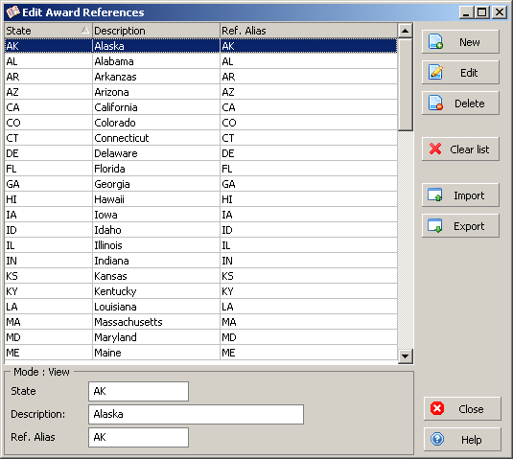Viewport: 513px width, 459px height.
Task: Click the Ref. Alias input field
Action: pos(138,437)
